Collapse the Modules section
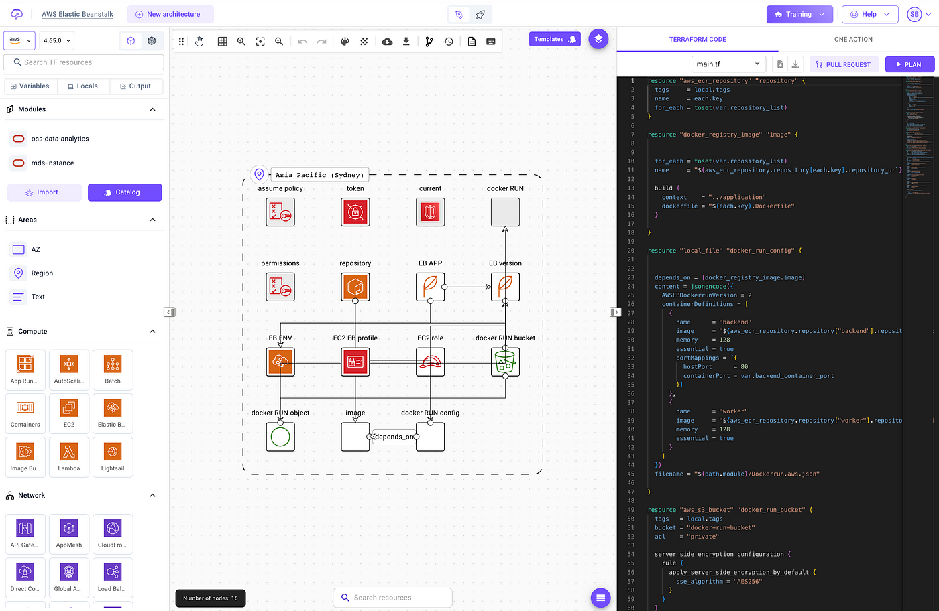This screenshot has width=939, height=611. pyautogui.click(x=152, y=109)
